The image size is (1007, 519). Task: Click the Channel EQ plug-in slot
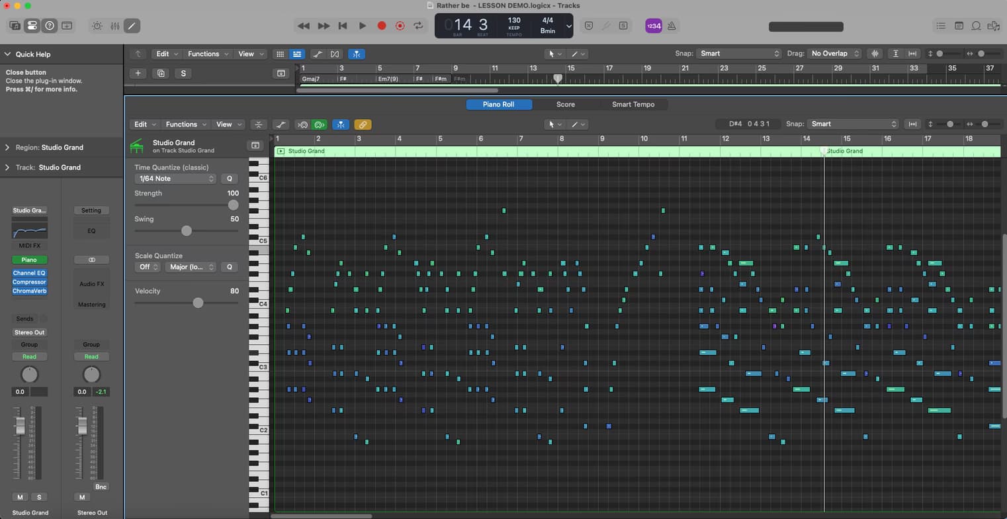point(29,273)
